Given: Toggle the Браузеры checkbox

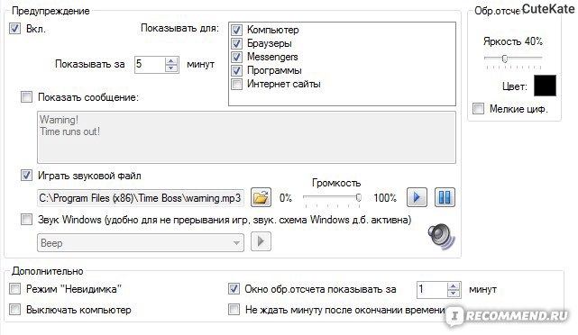Looking at the screenshot, I should click(236, 43).
